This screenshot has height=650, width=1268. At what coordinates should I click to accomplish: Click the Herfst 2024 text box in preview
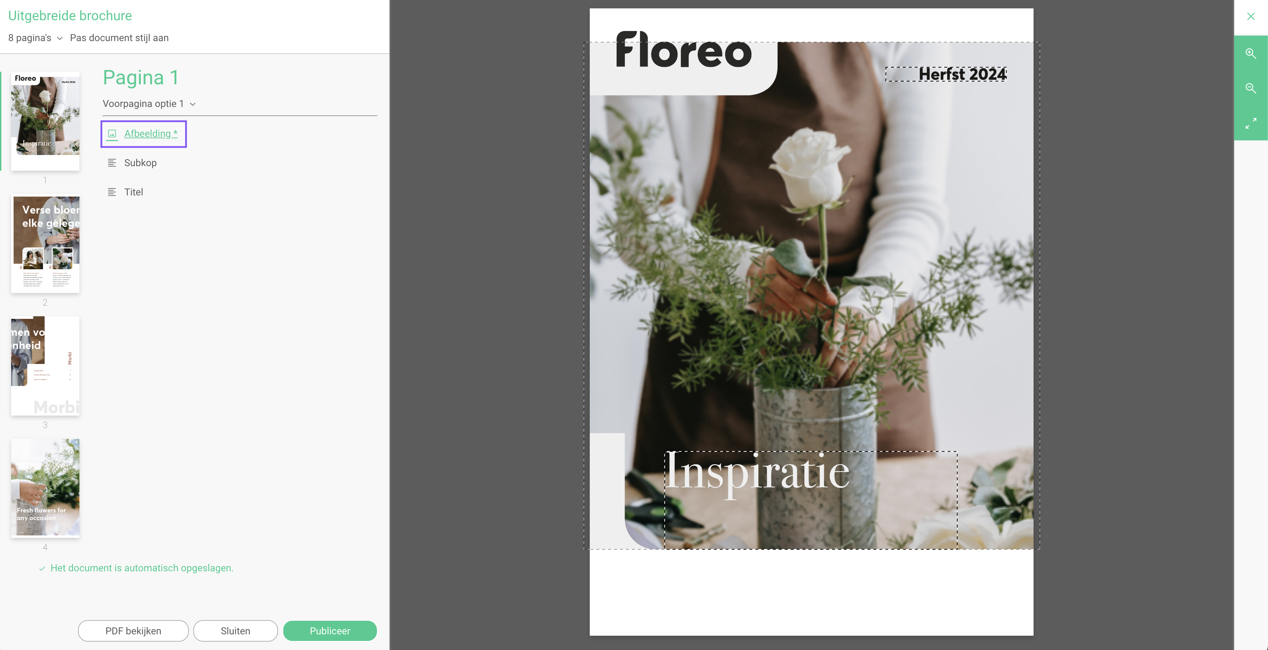(x=946, y=74)
